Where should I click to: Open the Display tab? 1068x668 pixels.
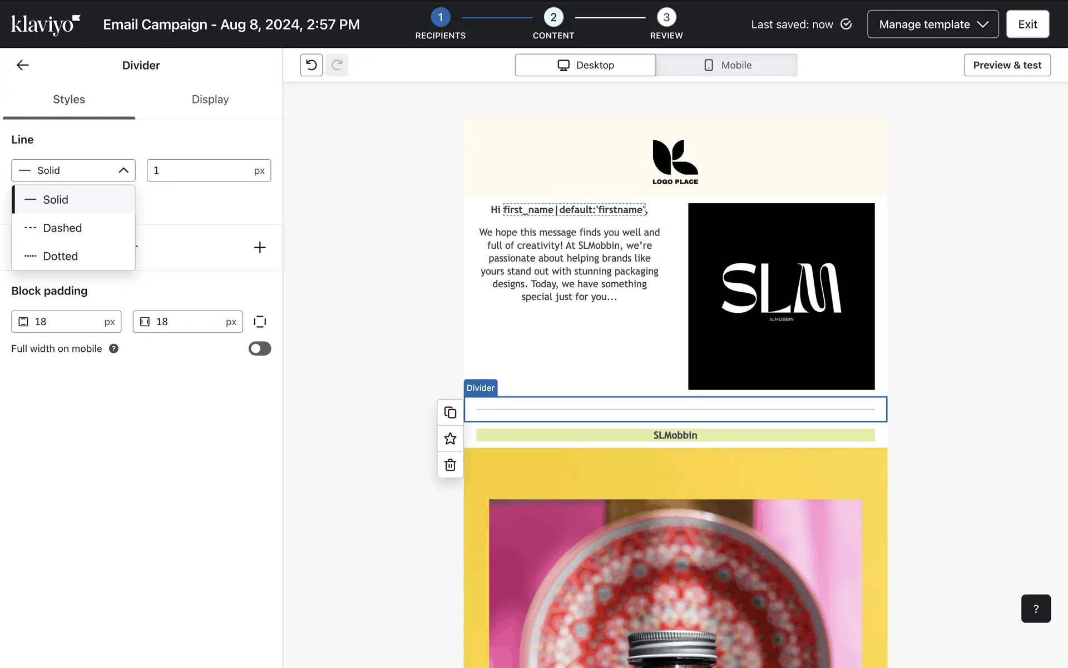coord(210,100)
